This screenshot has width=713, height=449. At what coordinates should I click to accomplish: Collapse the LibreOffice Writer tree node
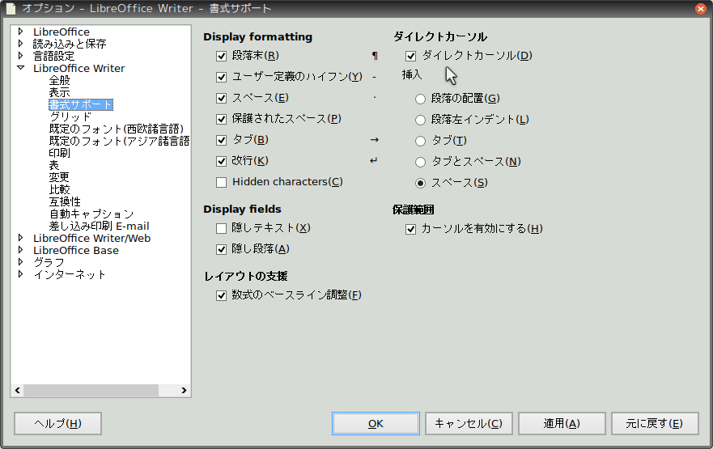20,68
